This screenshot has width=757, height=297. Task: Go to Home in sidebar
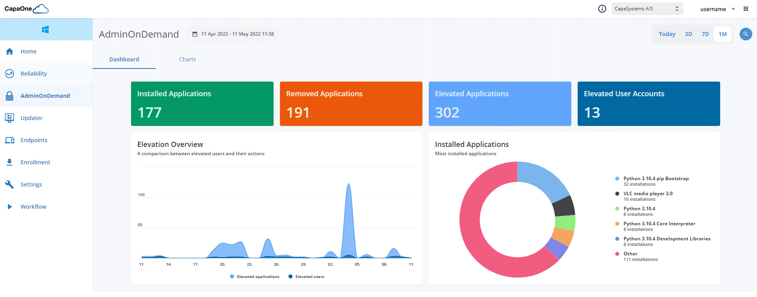46,51
